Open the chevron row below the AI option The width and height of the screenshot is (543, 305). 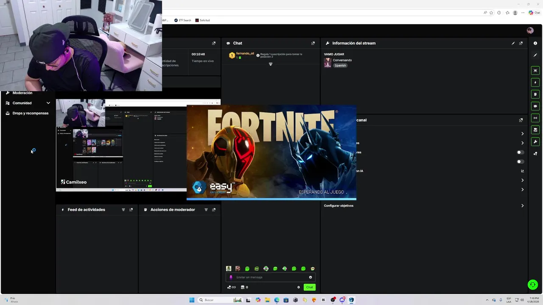click(x=523, y=180)
